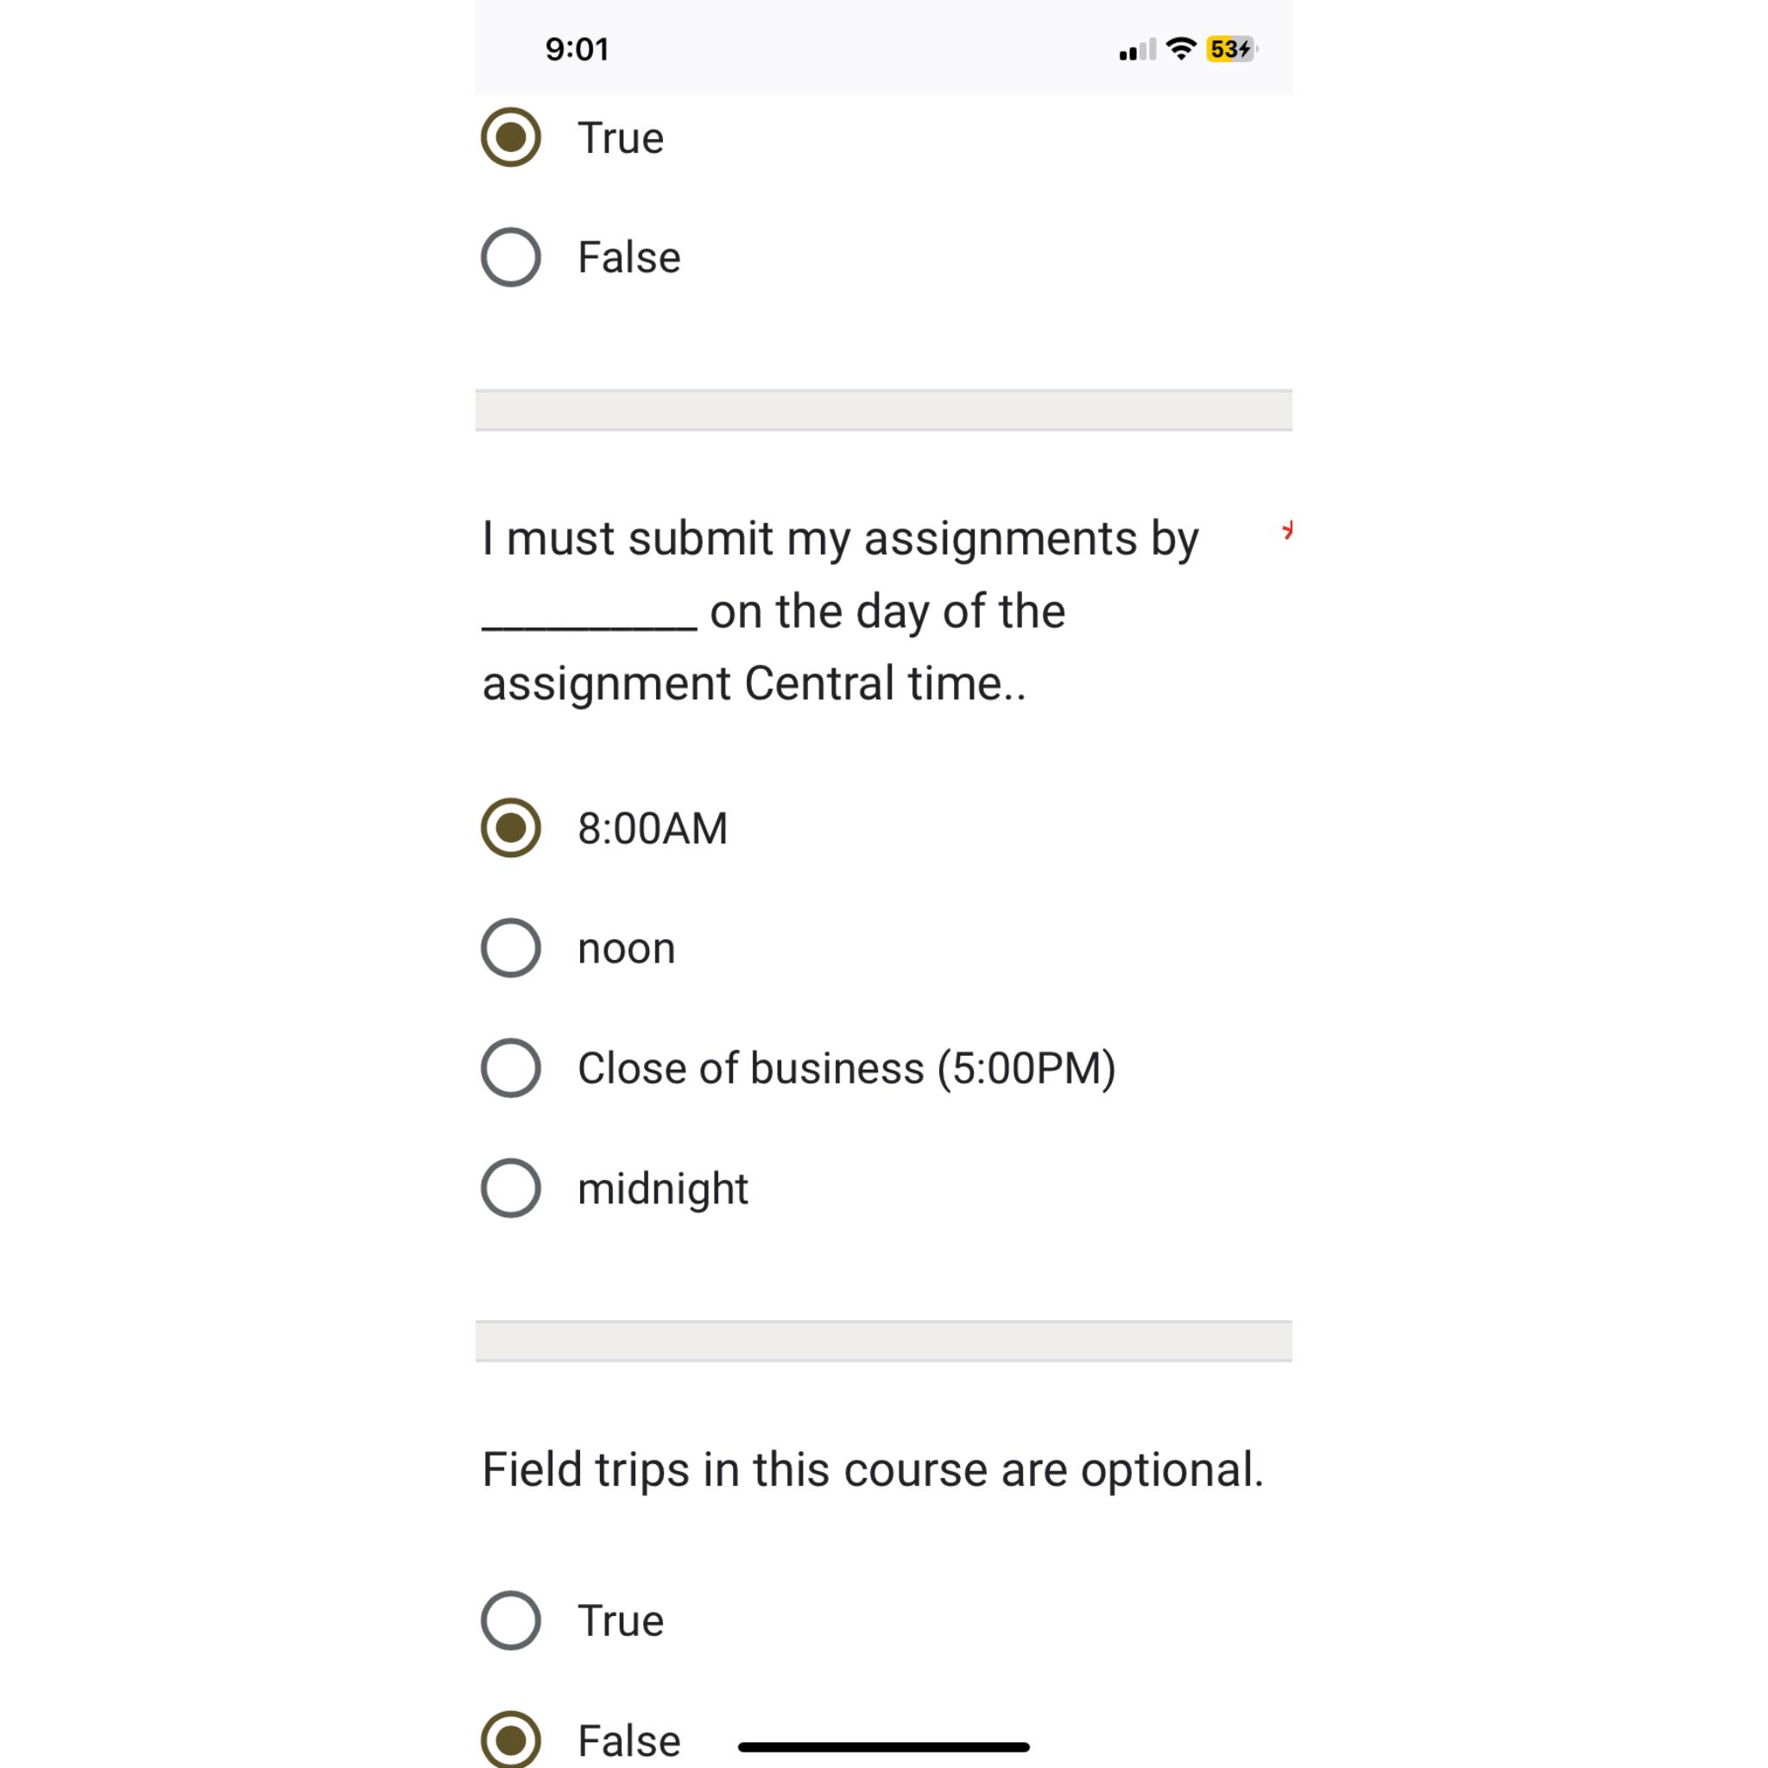Tap the 'I must submit my assignments' question
Image resolution: width=1768 pixels, height=1768 pixels.
[840, 610]
